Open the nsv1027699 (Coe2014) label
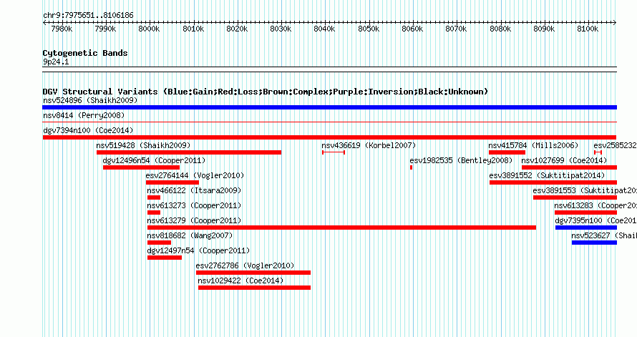Screen dimensions: 637x337 [x=564, y=160]
